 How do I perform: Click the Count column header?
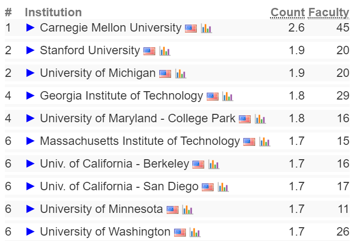point(287,12)
